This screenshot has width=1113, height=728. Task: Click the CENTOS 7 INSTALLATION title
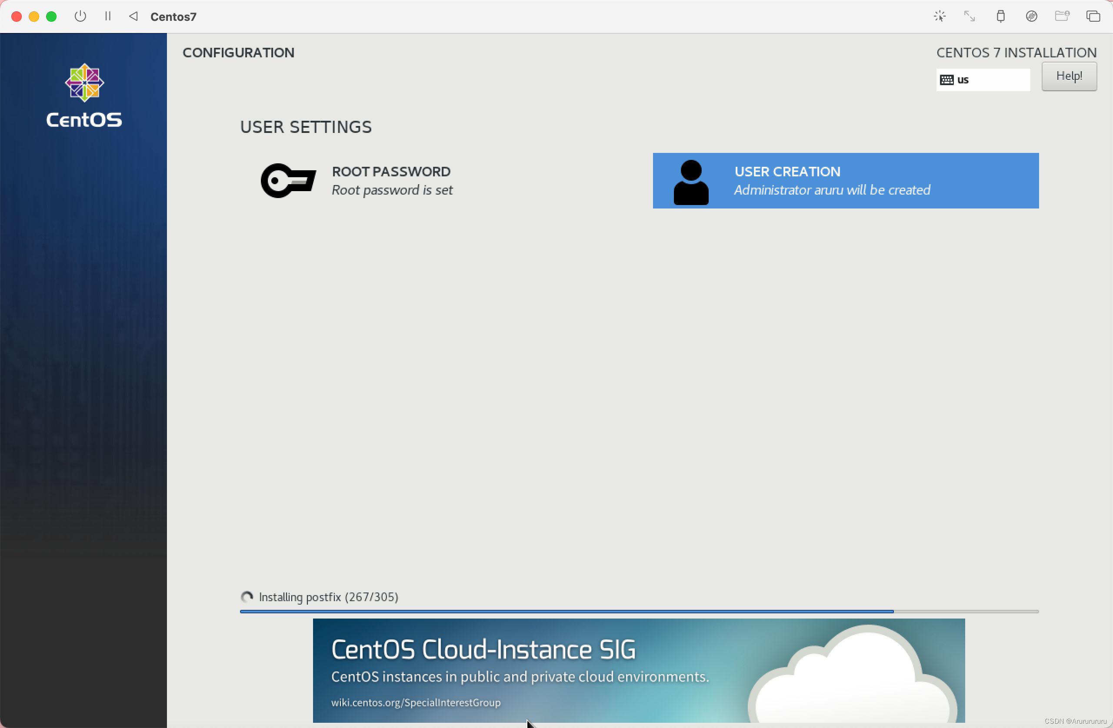(x=1016, y=52)
